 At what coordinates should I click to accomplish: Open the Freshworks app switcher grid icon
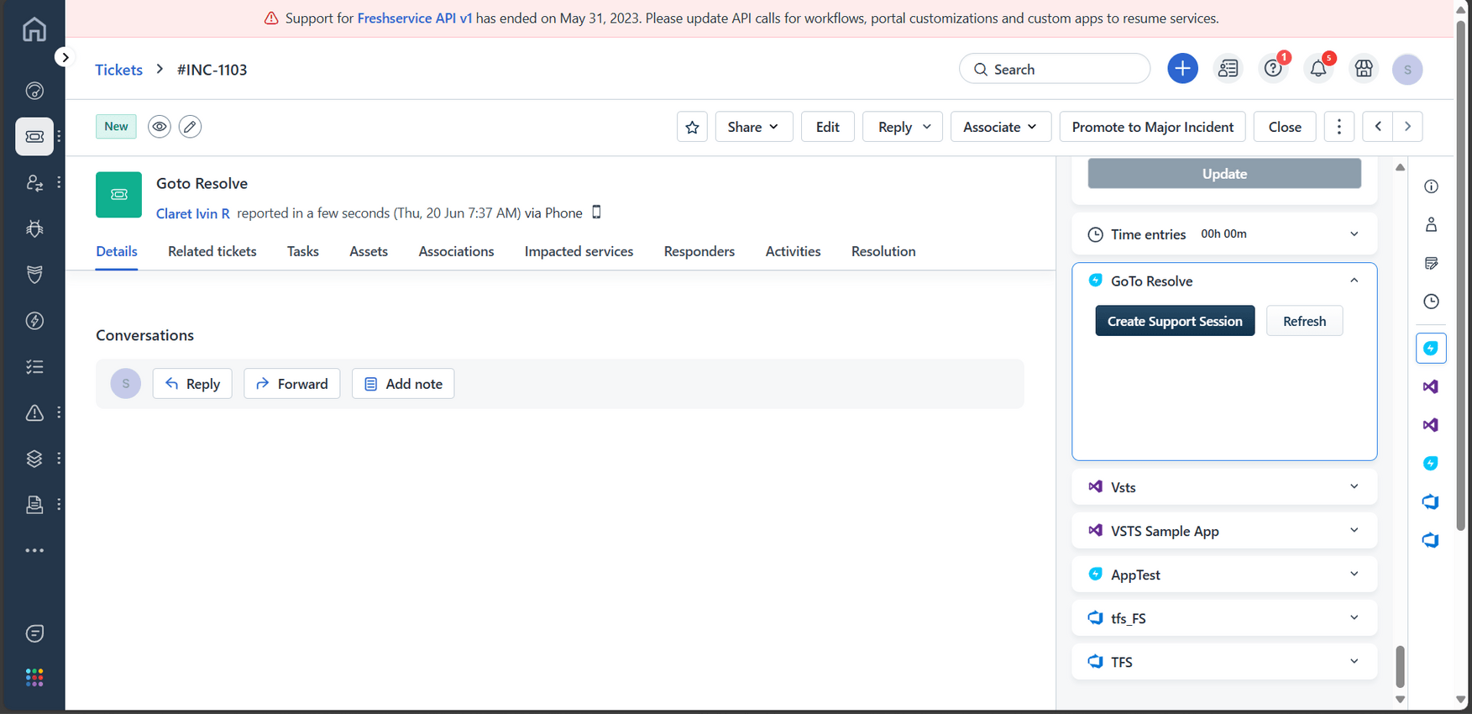pos(34,678)
